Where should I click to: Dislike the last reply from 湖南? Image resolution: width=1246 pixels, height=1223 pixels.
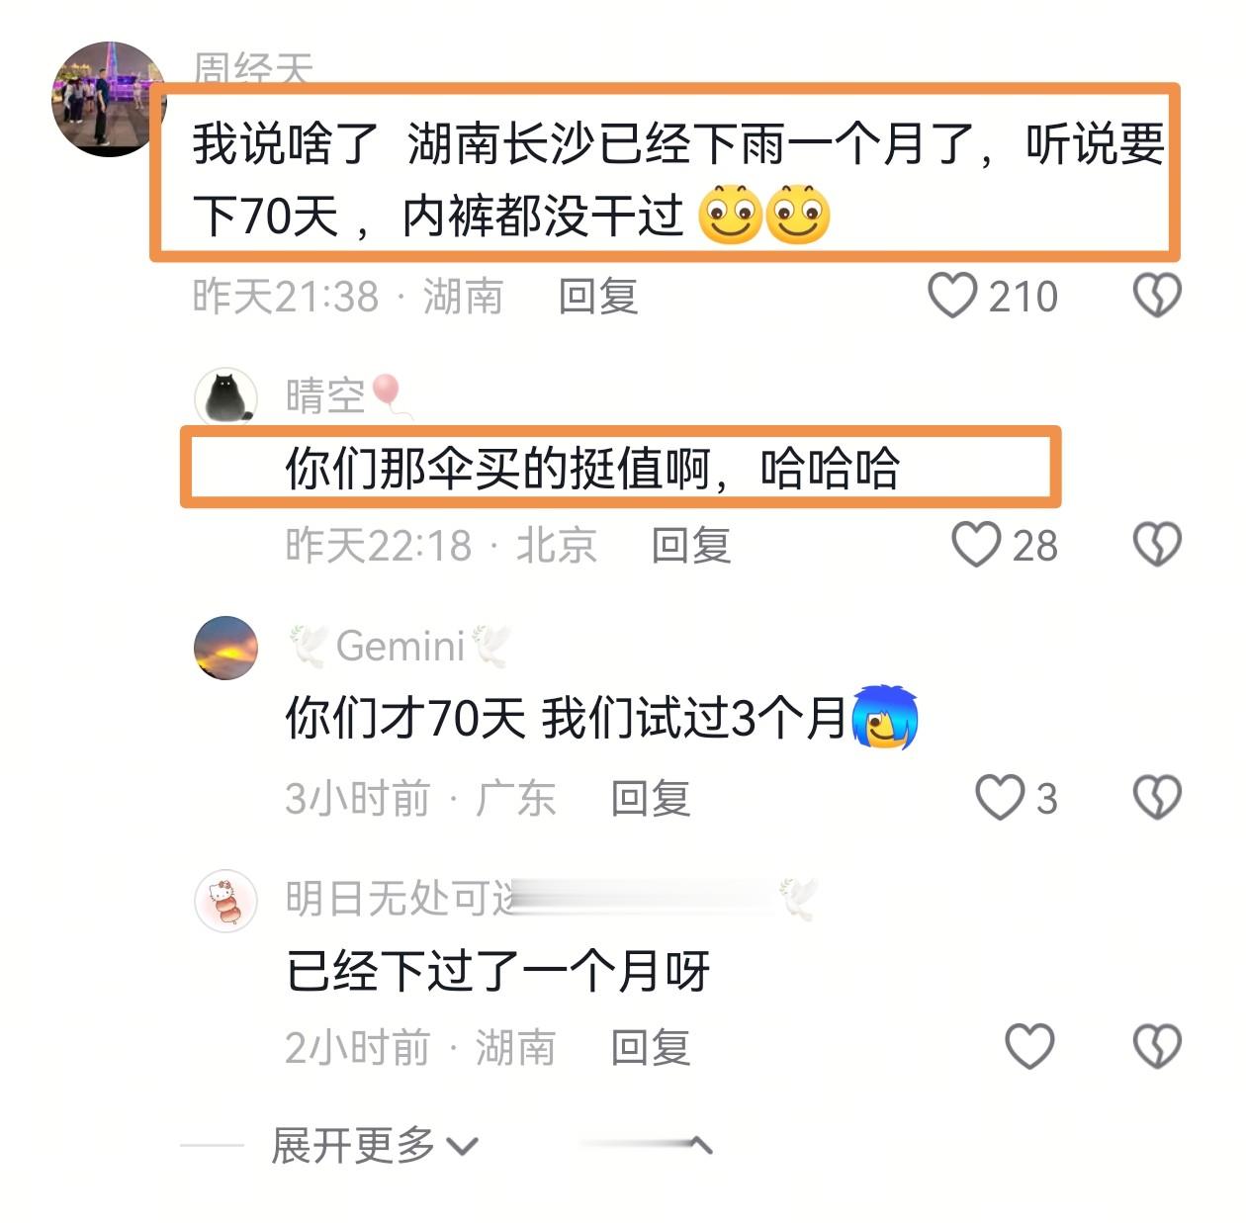[x=1156, y=1046]
